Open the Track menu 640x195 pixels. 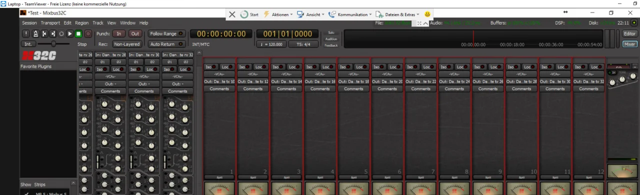click(98, 23)
